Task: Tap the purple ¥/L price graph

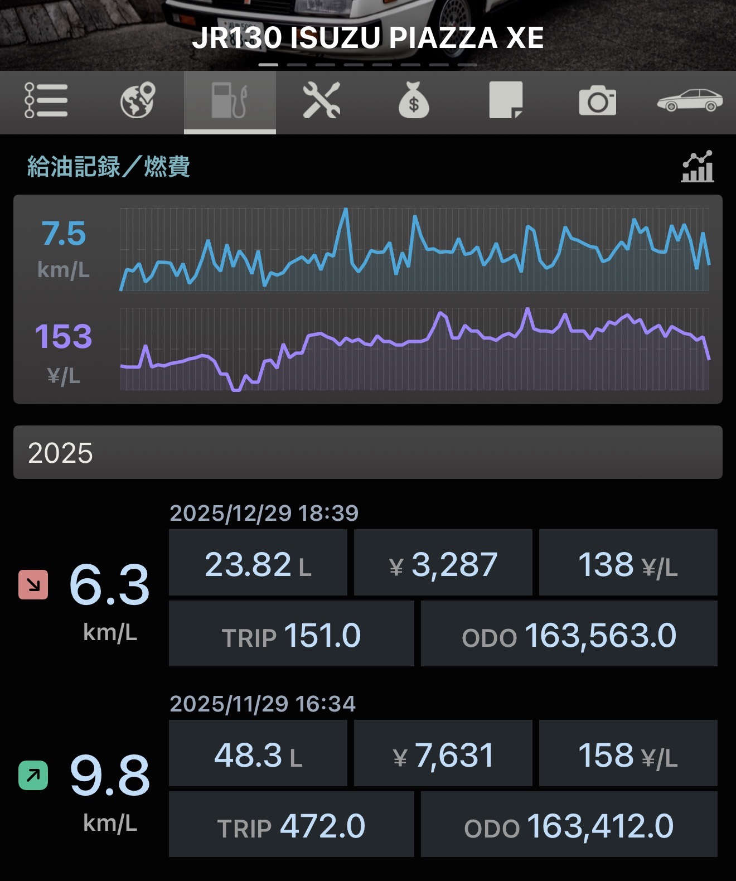Action: pyautogui.click(x=414, y=349)
